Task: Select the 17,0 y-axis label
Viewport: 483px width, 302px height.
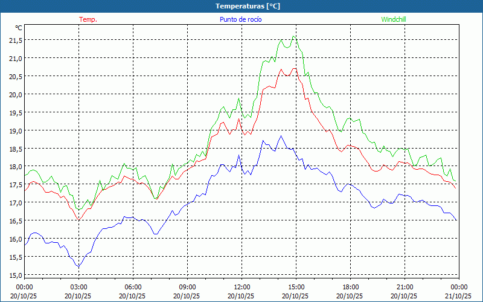Action: click(x=16, y=203)
